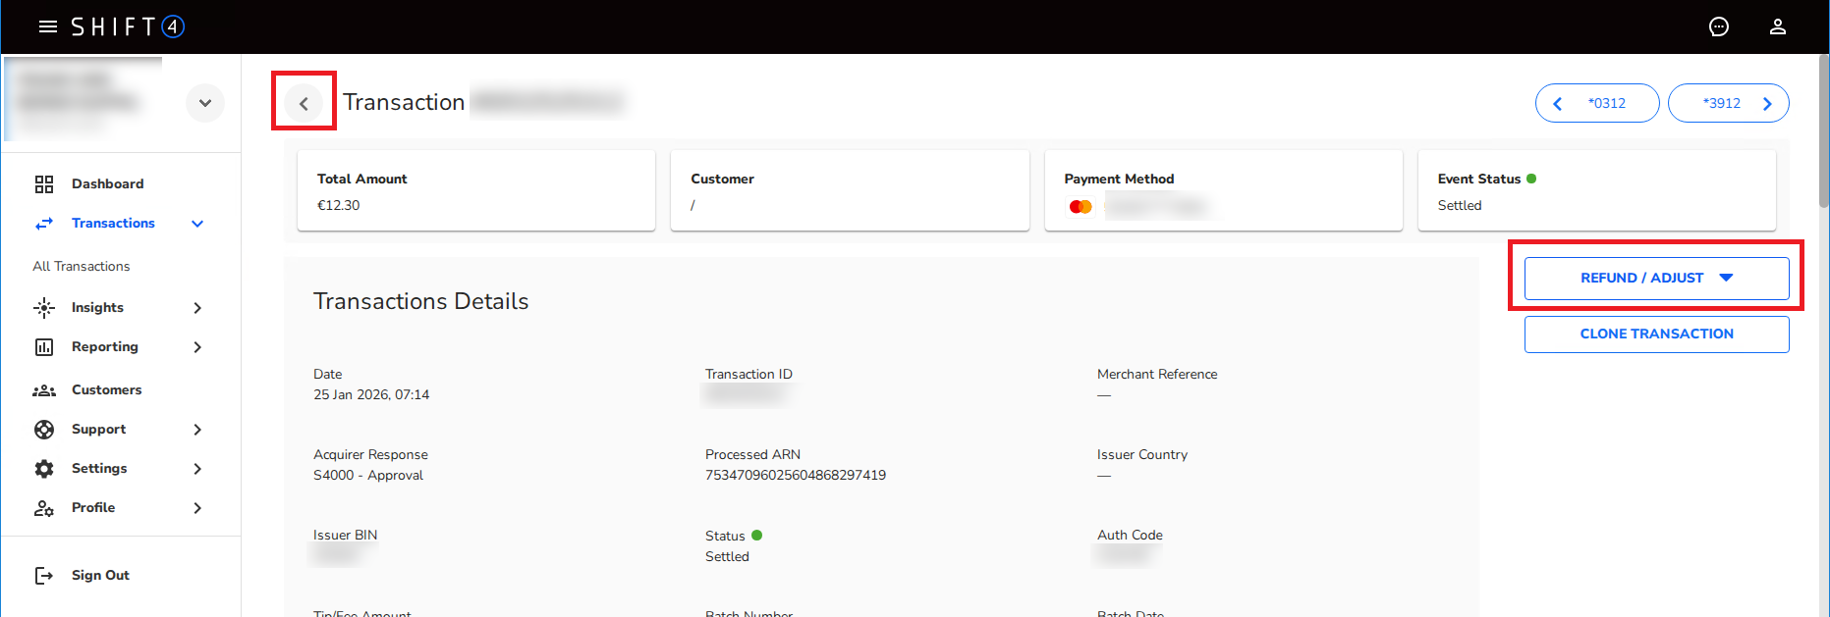
Task: Open Customers menu item
Action: [x=106, y=390]
